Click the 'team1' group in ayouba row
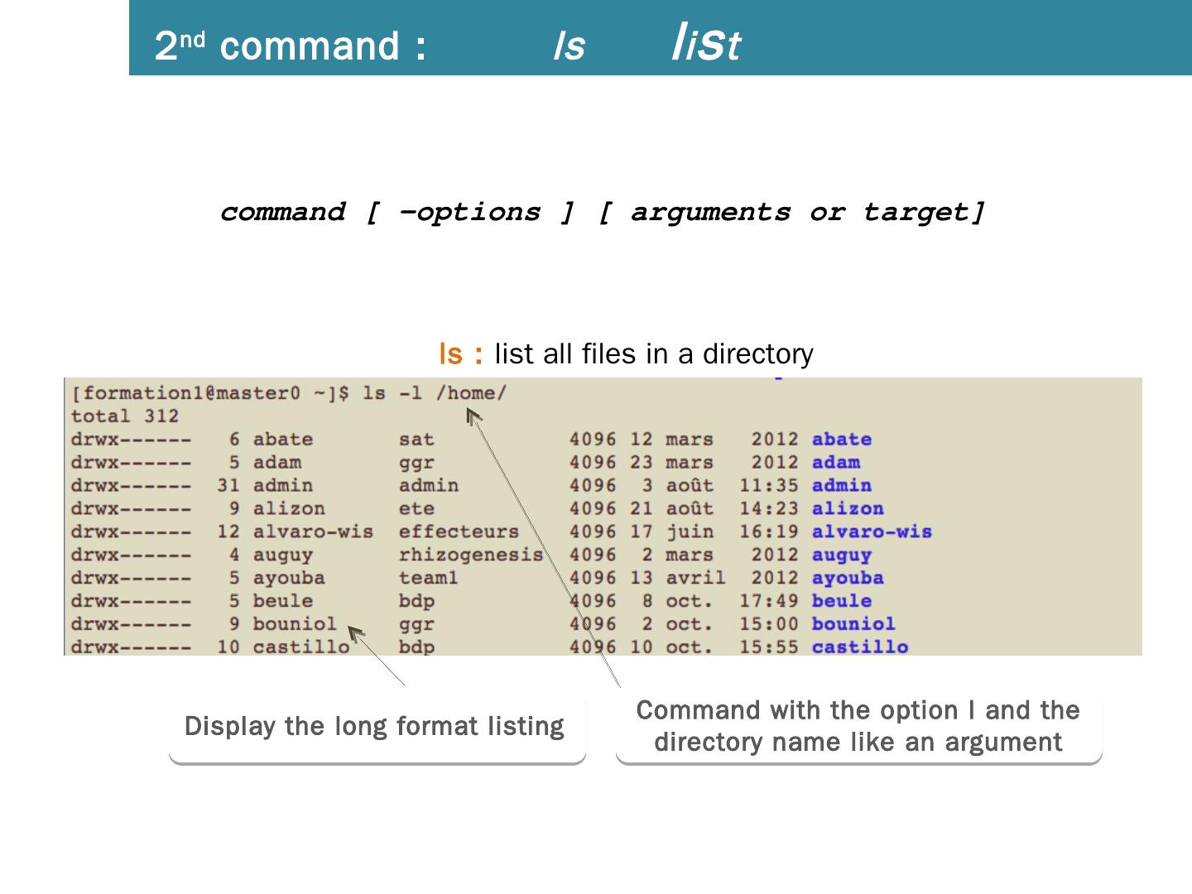Screen dimensions: 1192x894 point(428,579)
